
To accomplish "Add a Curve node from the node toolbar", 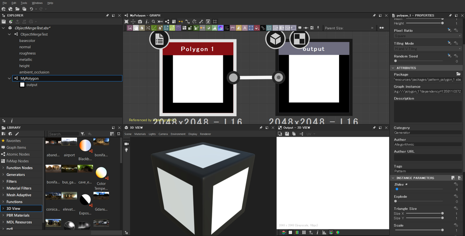I will click(155, 28).
